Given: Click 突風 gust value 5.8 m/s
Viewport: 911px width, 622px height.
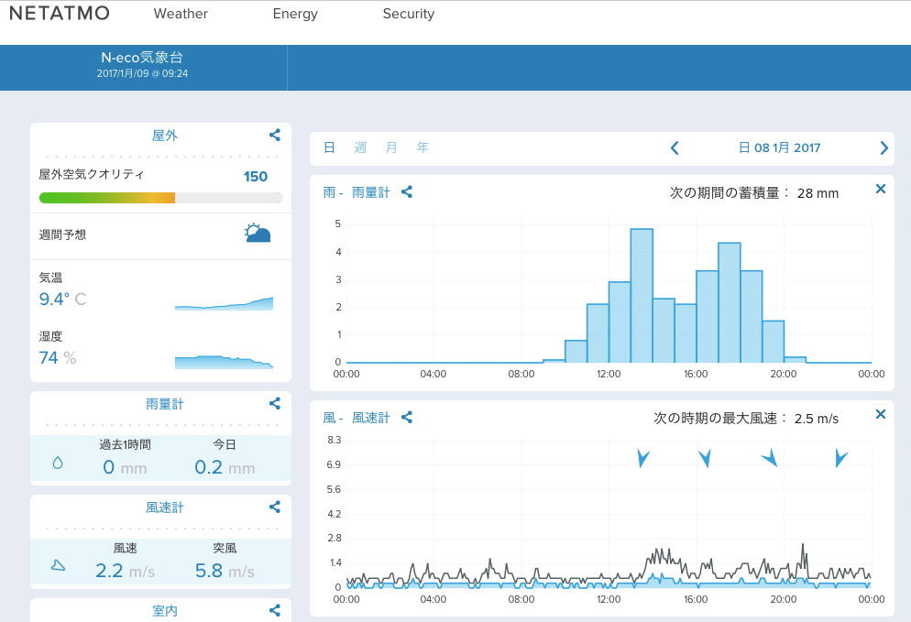Looking at the screenshot, I should coord(225,571).
